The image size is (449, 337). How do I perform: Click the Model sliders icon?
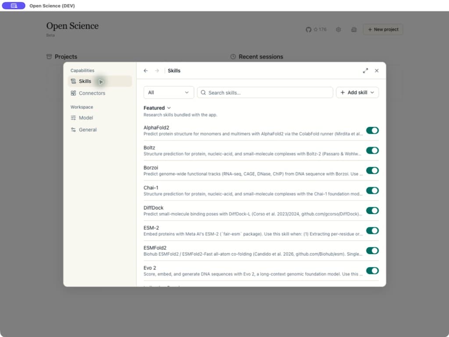(73, 118)
